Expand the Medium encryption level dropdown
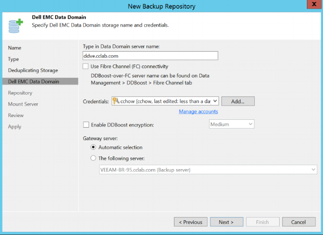 coord(251,124)
